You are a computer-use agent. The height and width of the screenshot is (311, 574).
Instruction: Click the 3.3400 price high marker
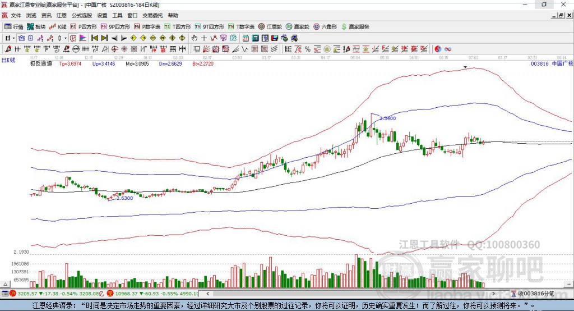pyautogui.click(x=387, y=118)
